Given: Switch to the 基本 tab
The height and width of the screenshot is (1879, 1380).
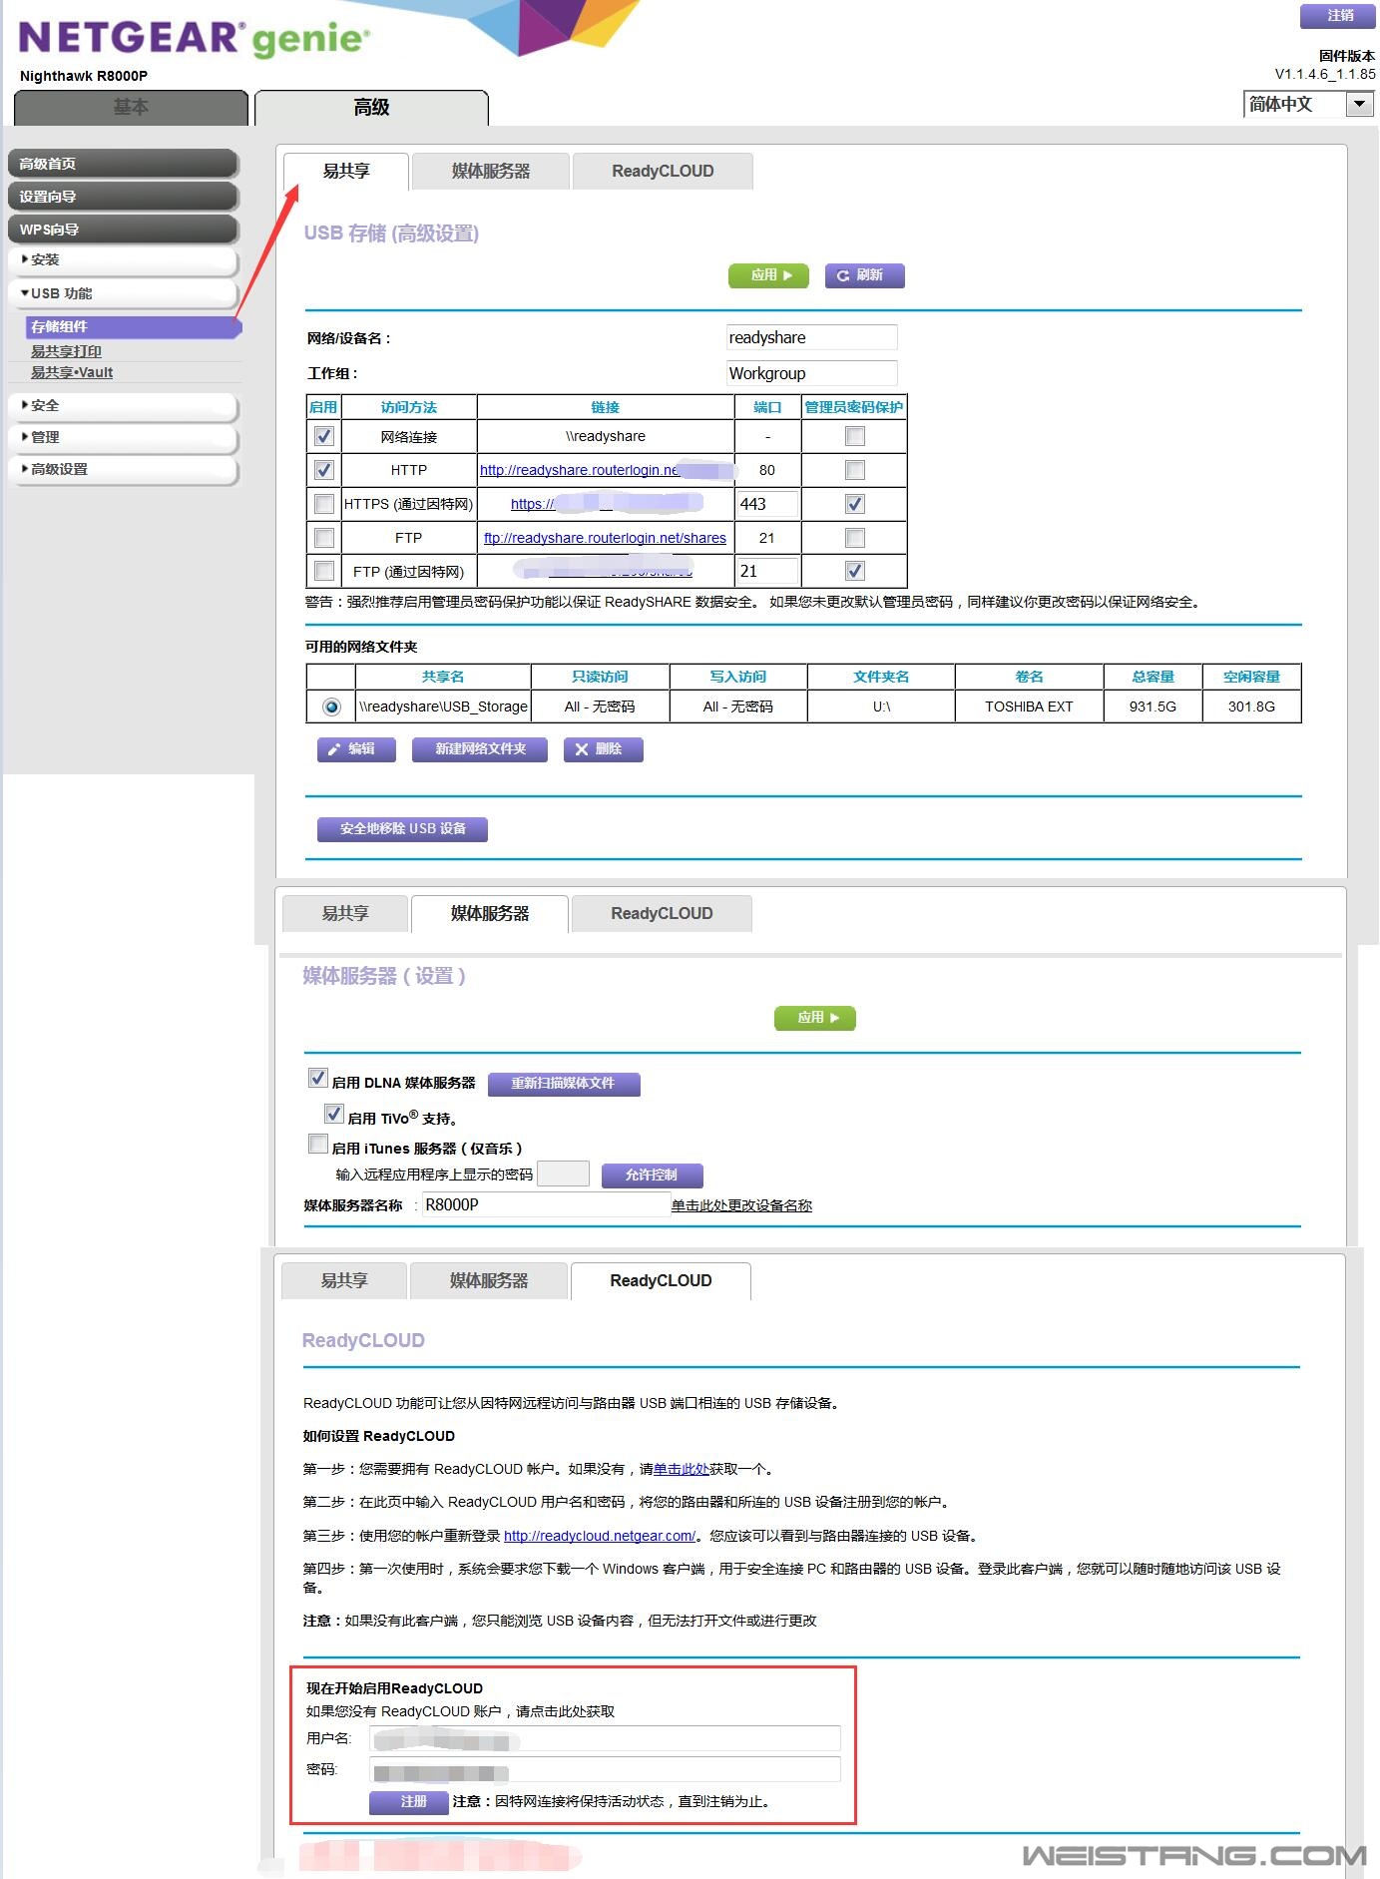Looking at the screenshot, I should coord(131,107).
